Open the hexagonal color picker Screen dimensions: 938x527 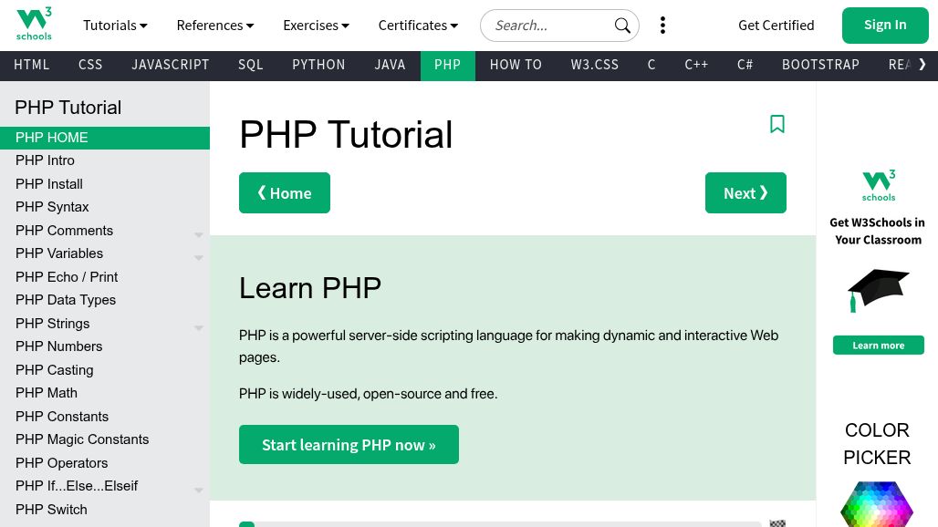point(877,506)
